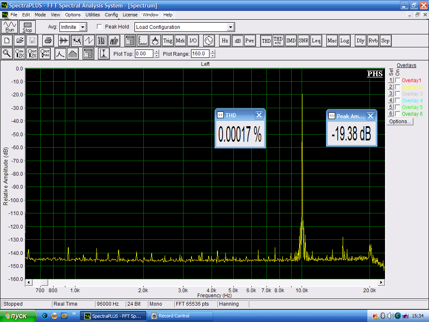The height and width of the screenshot is (322, 429).
Task: Expand the Load Configuration dropdown
Action: click(230, 27)
